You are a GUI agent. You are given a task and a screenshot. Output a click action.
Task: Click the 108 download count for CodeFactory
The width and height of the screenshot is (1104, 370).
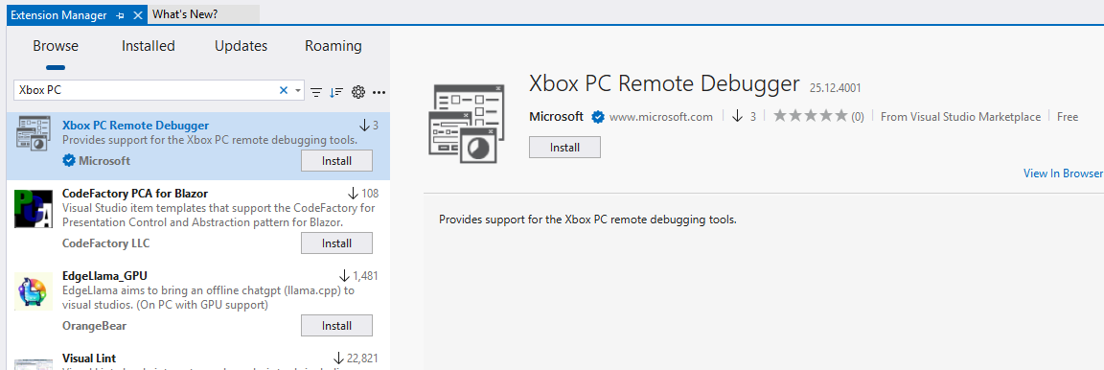[370, 193]
